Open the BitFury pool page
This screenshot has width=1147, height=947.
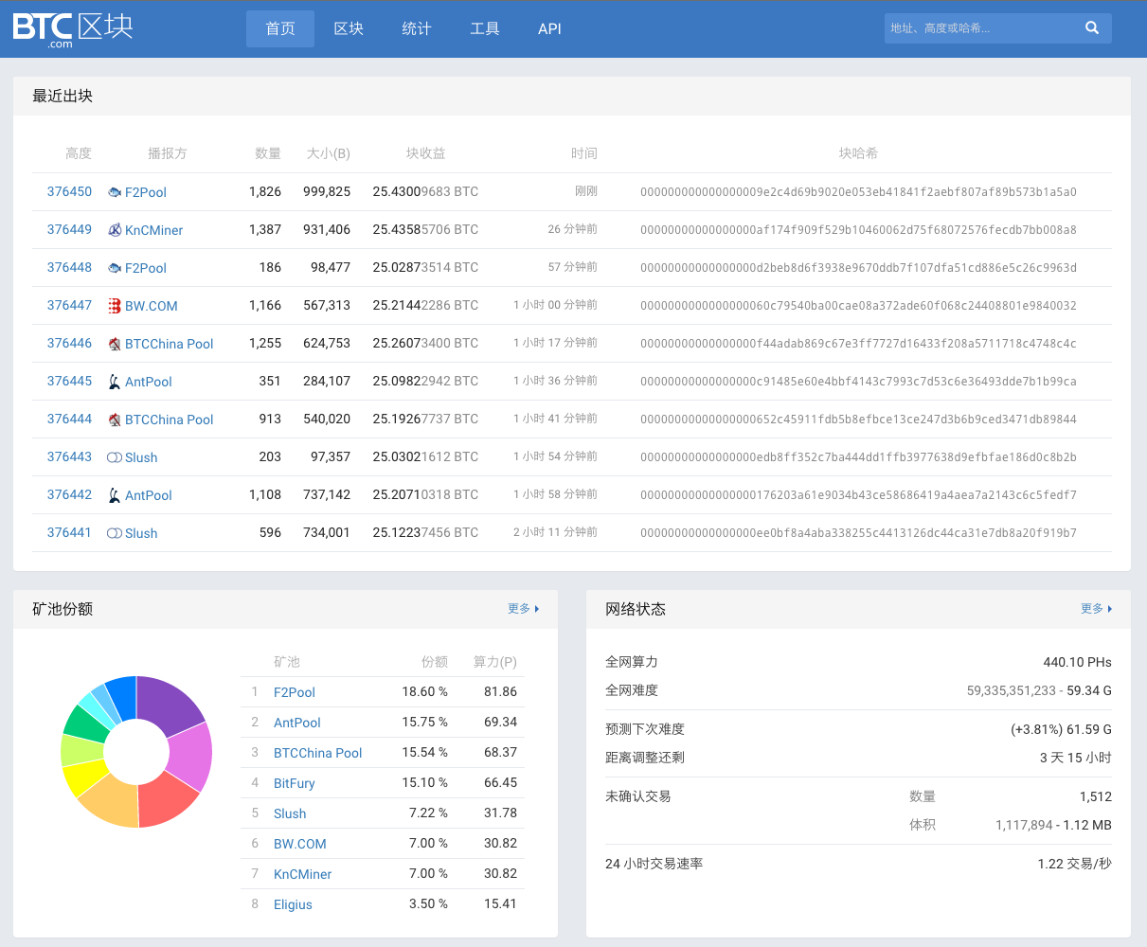tap(295, 783)
